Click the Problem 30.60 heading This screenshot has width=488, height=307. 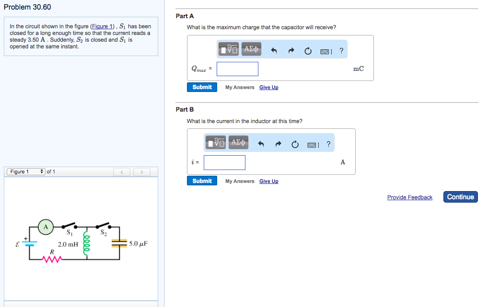27,7
